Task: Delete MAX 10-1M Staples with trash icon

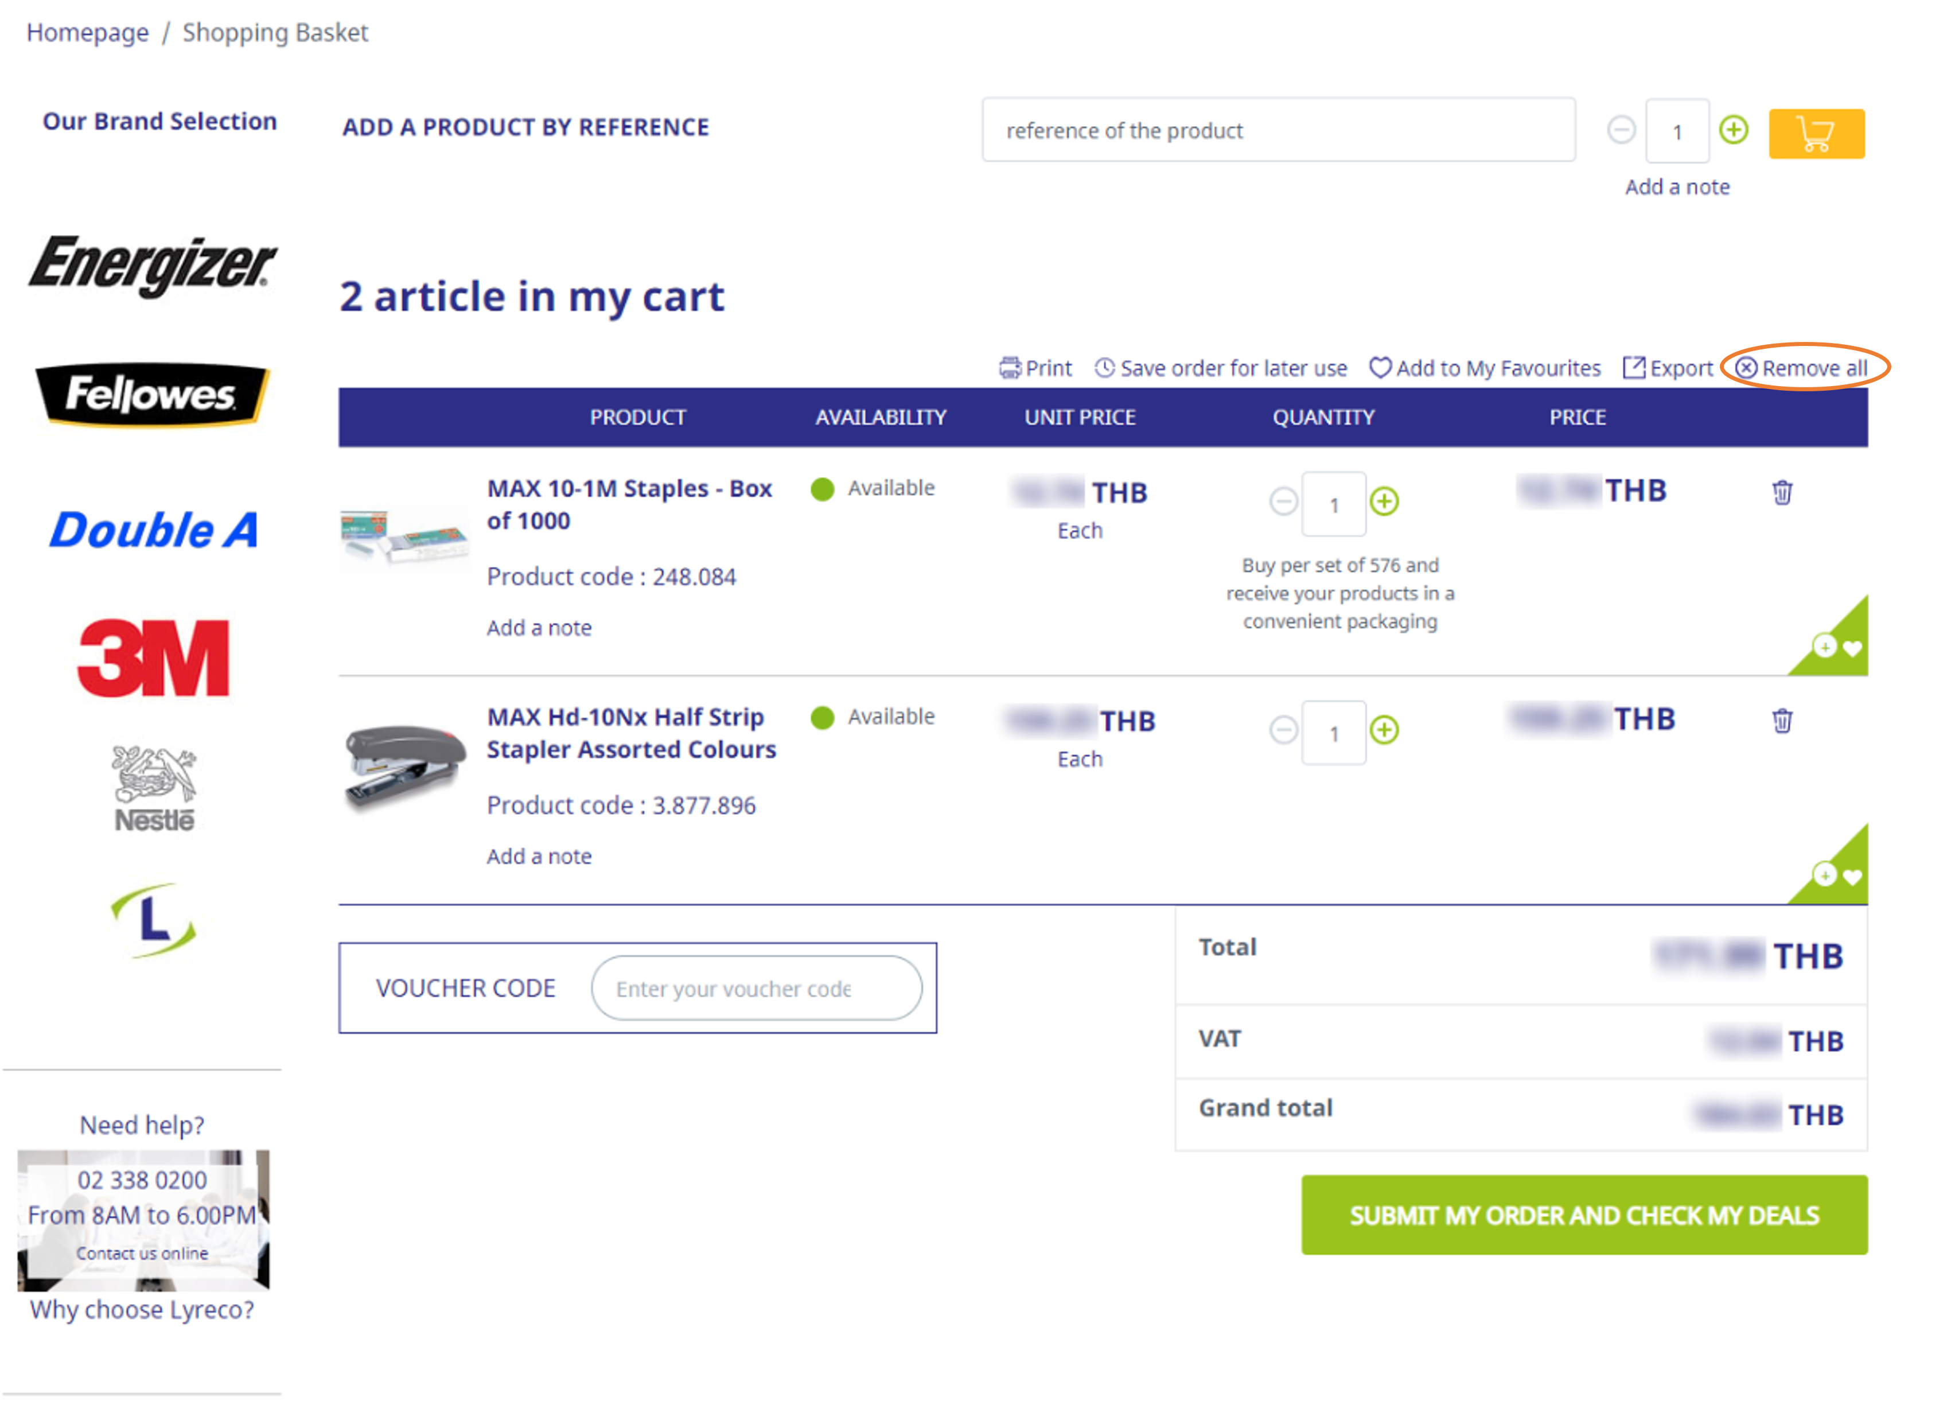Action: pyautogui.click(x=1782, y=492)
